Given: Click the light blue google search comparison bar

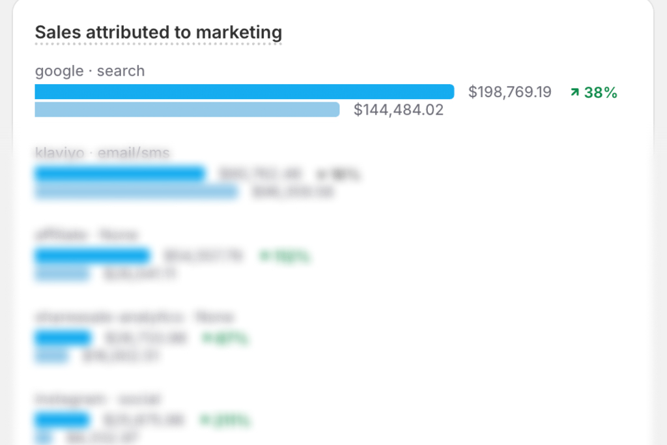Looking at the screenshot, I should pos(187,109).
